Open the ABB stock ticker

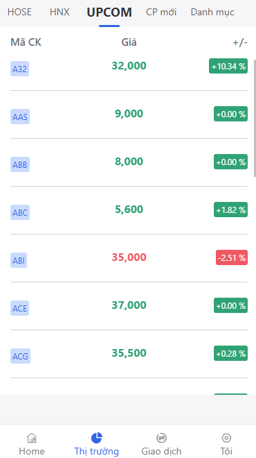tap(20, 164)
